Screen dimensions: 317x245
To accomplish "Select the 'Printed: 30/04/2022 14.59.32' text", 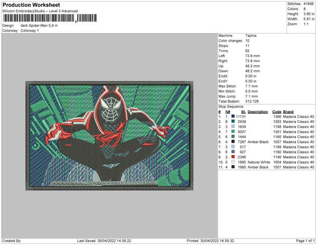I will pos(210,241).
